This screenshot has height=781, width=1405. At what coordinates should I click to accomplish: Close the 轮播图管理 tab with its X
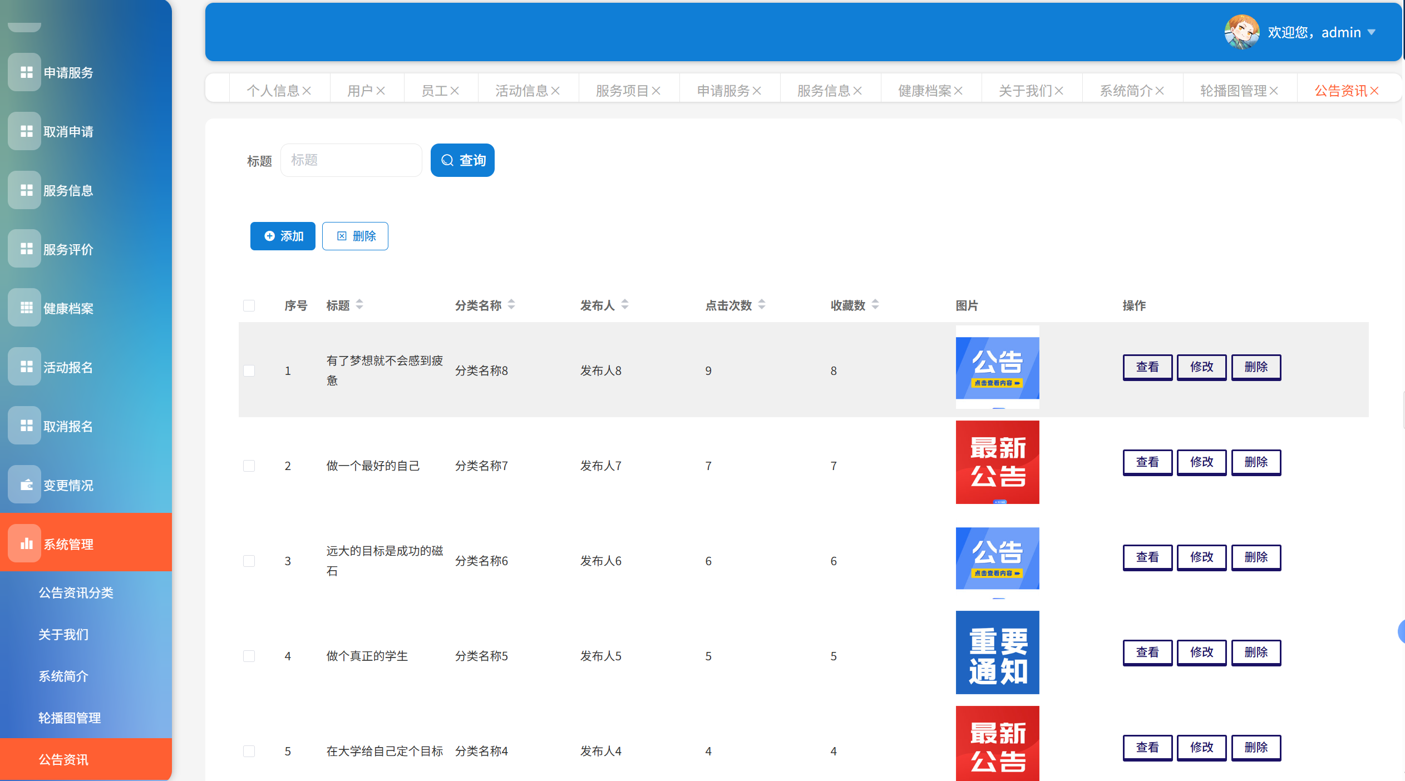[x=1274, y=91]
